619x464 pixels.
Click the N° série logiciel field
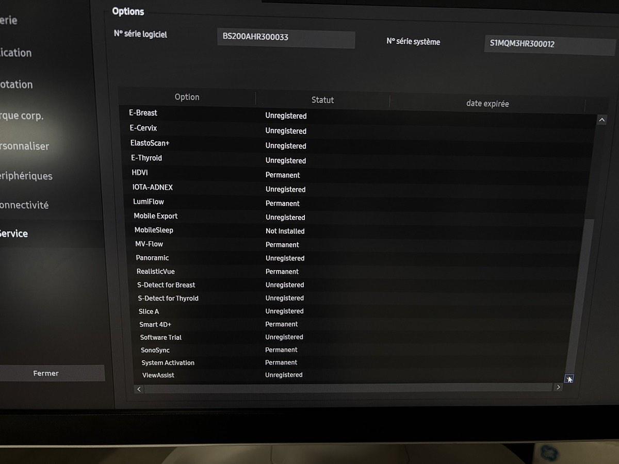286,38
